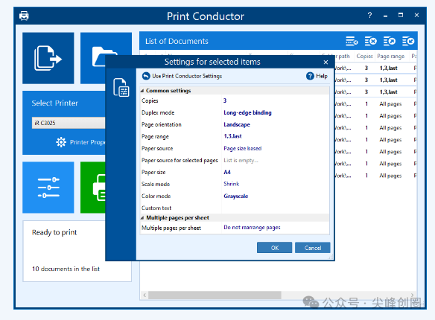Click Cancel in the settings dialog
The image size is (435, 320).
(313, 248)
